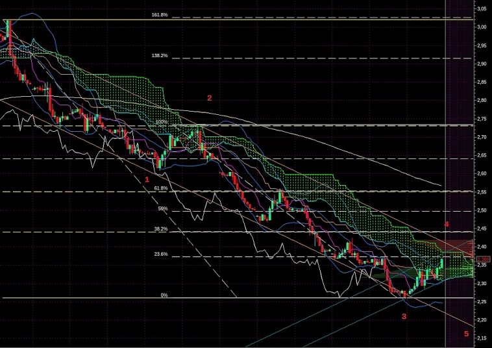Image resolution: width=492 pixels, height=348 pixels.
Task: Select the 61.8% Fibonacci level label
Action: pos(161,188)
